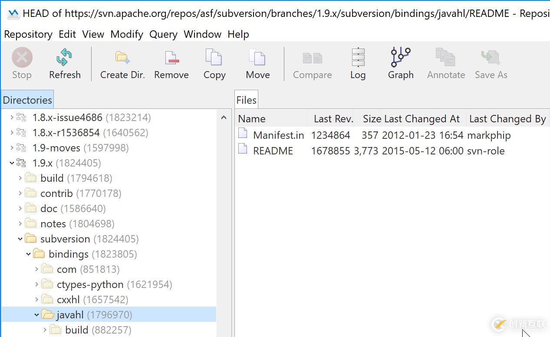
Task: Open the View menu
Action: (x=93, y=34)
